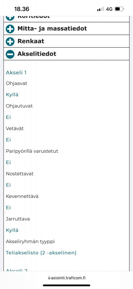Screen dimensions: 133x289
Task: Tap the Teliakselisto (2 -akselinen) value
Action: [x=41, y=253]
